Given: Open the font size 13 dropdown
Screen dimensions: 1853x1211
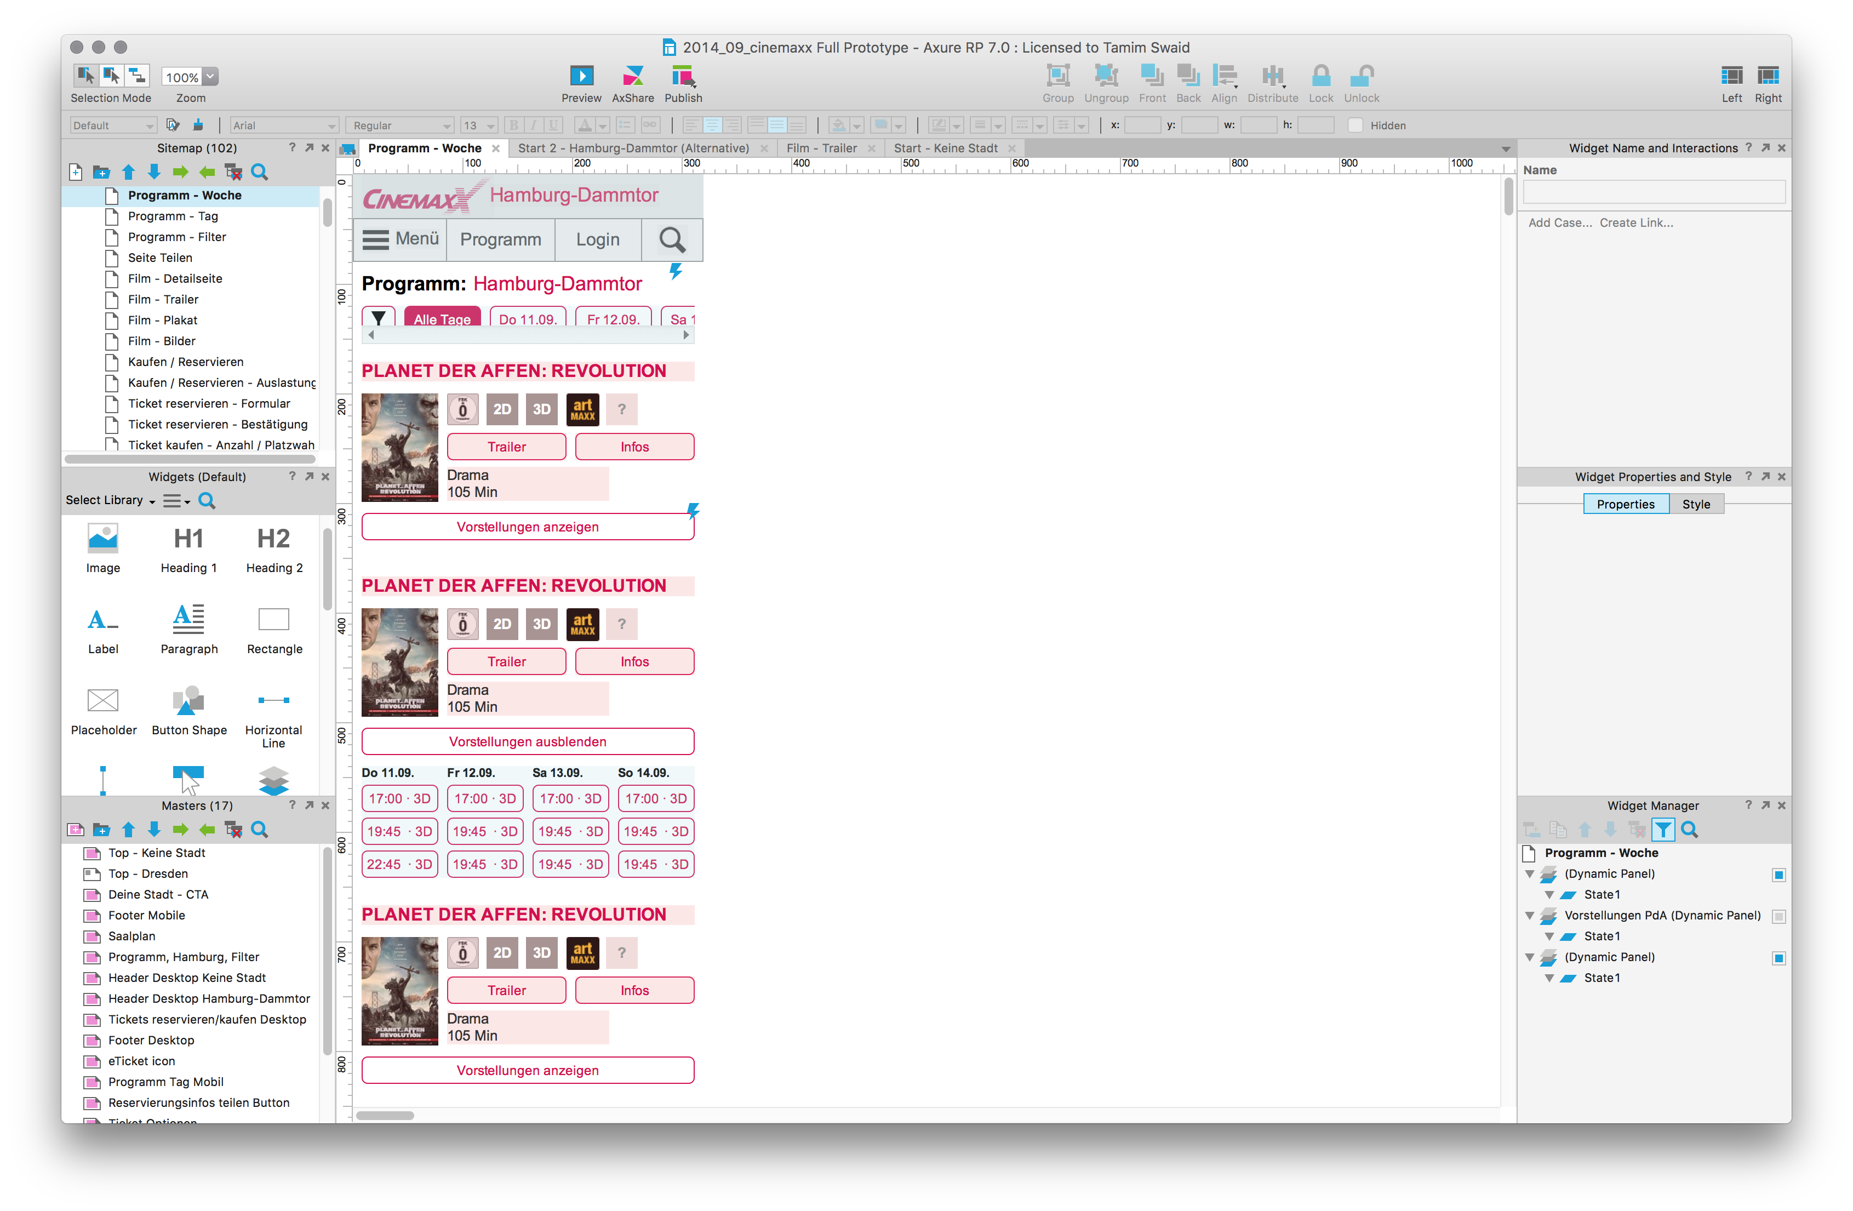Looking at the screenshot, I should point(479,125).
